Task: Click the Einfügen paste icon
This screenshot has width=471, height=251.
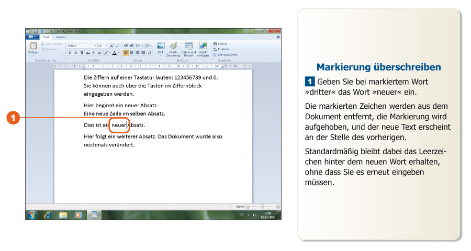Action: 33,47
